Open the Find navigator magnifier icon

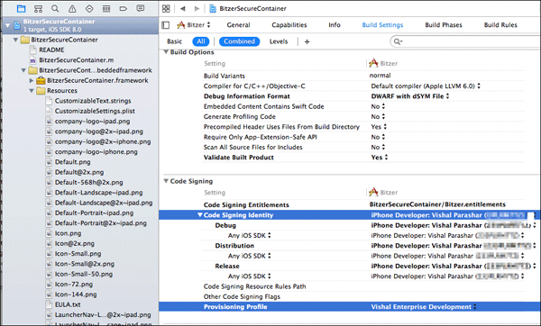55,9
